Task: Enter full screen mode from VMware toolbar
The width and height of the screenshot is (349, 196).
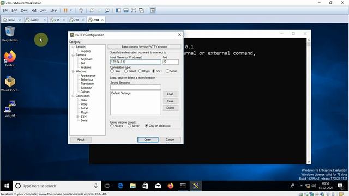Action: [x=134, y=10]
